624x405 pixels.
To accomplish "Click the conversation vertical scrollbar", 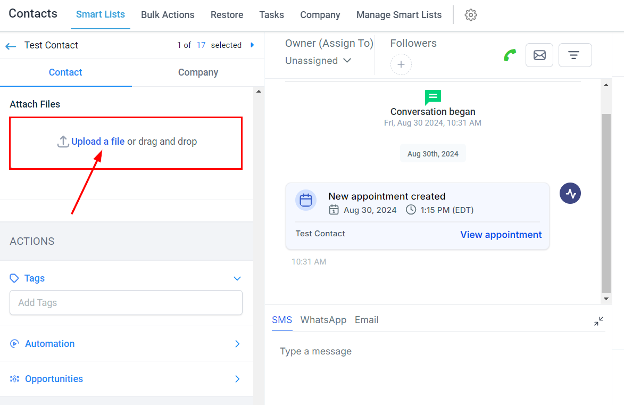I will (x=606, y=202).
